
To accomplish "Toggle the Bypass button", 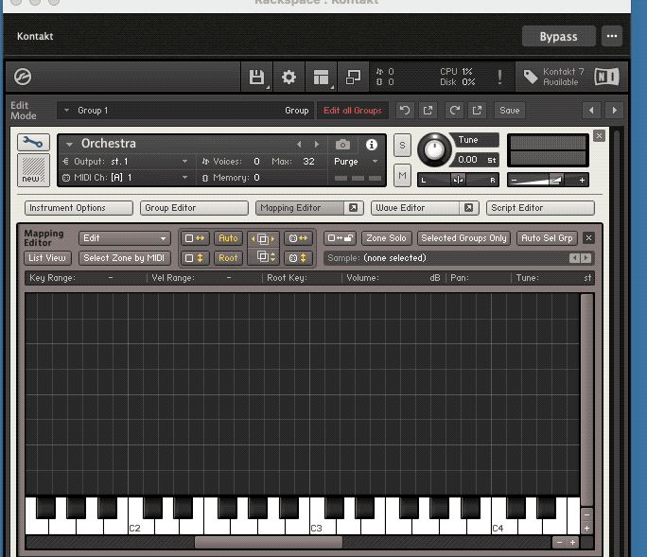I will (x=559, y=37).
